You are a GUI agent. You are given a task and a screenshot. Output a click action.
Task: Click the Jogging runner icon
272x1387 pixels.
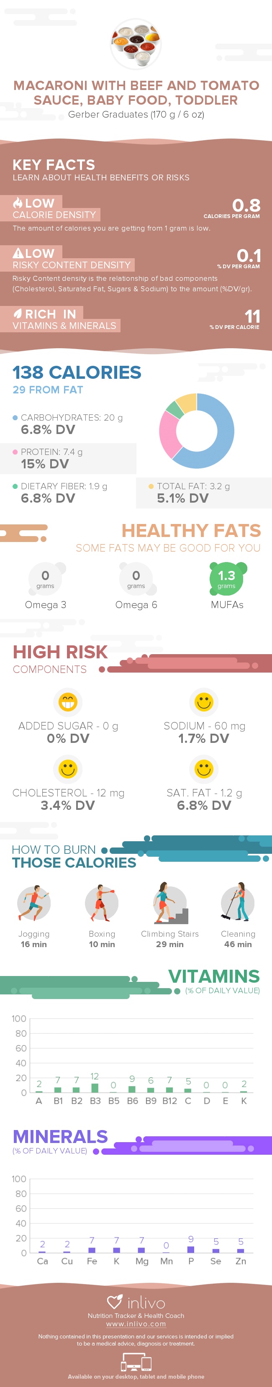point(34,902)
